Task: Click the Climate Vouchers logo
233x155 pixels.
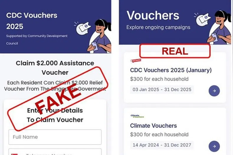Action: tap(137, 116)
